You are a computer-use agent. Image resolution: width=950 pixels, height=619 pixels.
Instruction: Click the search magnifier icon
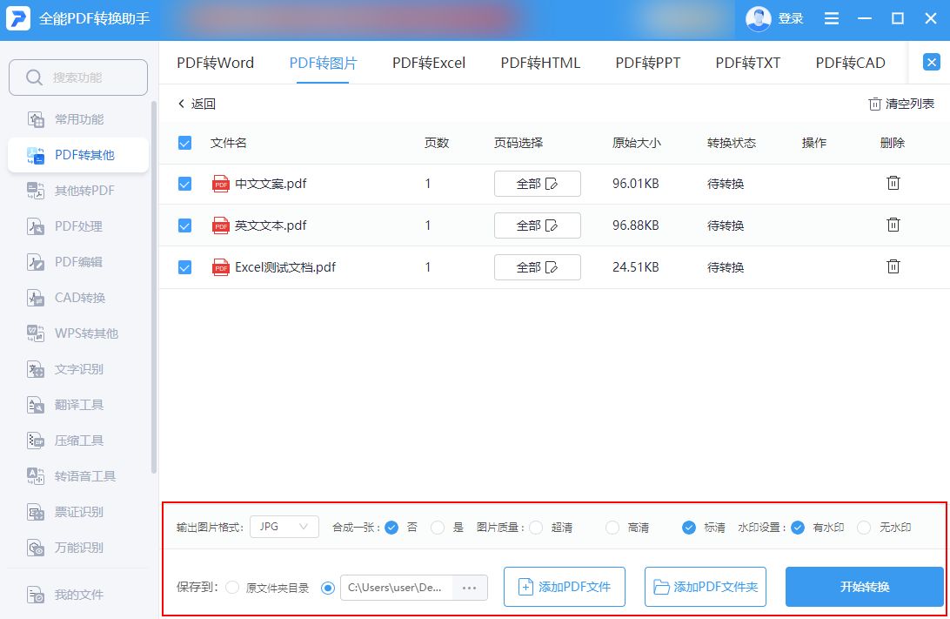point(35,77)
